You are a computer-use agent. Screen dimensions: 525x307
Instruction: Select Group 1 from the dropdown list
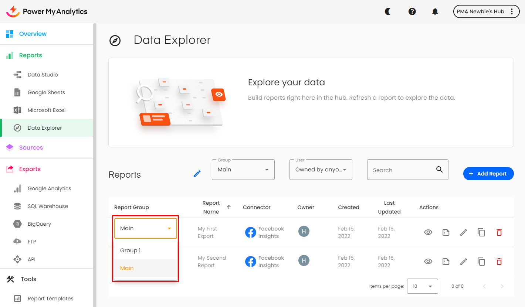pyautogui.click(x=131, y=250)
